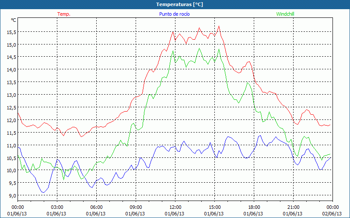This screenshot has width=350, height=218.
Task: Click the 02/06/13 date label
Action: pyautogui.click(x=332, y=214)
